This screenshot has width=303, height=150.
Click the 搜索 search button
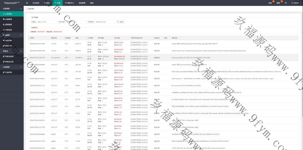point(120,22)
